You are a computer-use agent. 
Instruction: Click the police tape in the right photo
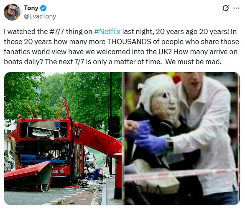181,174
